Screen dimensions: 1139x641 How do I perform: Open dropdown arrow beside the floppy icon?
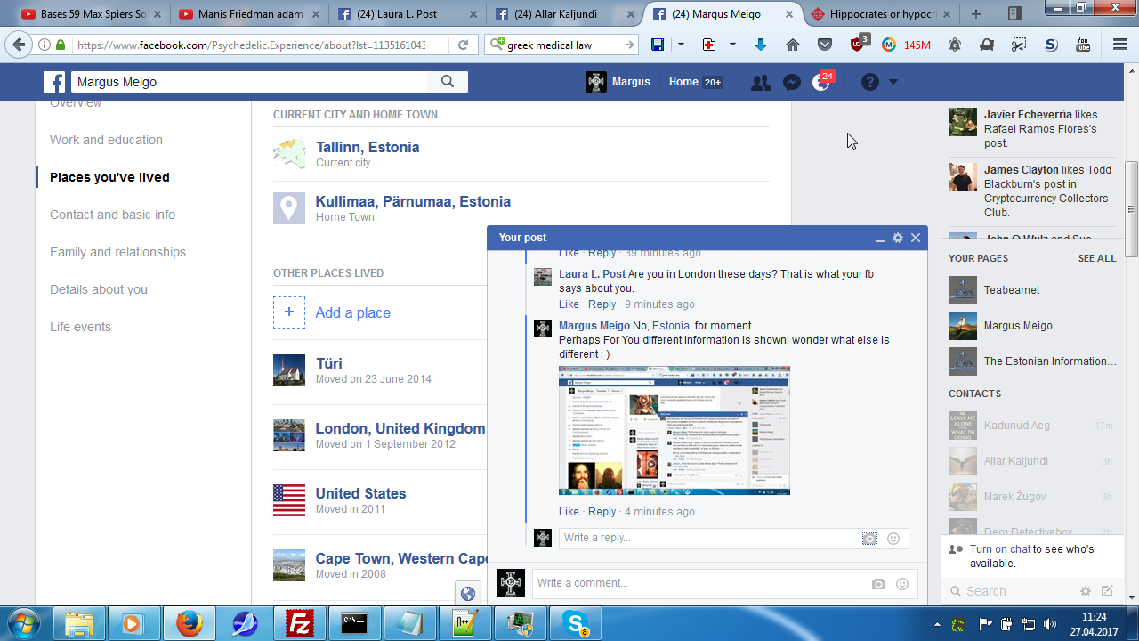pyautogui.click(x=681, y=45)
